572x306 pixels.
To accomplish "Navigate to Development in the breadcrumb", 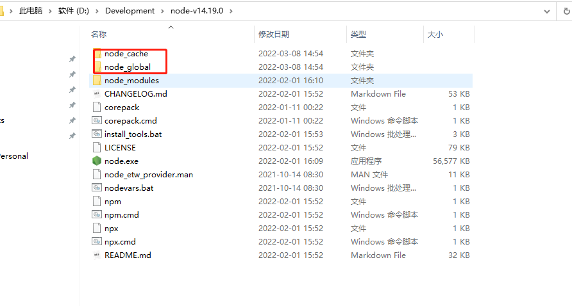I will [x=130, y=11].
